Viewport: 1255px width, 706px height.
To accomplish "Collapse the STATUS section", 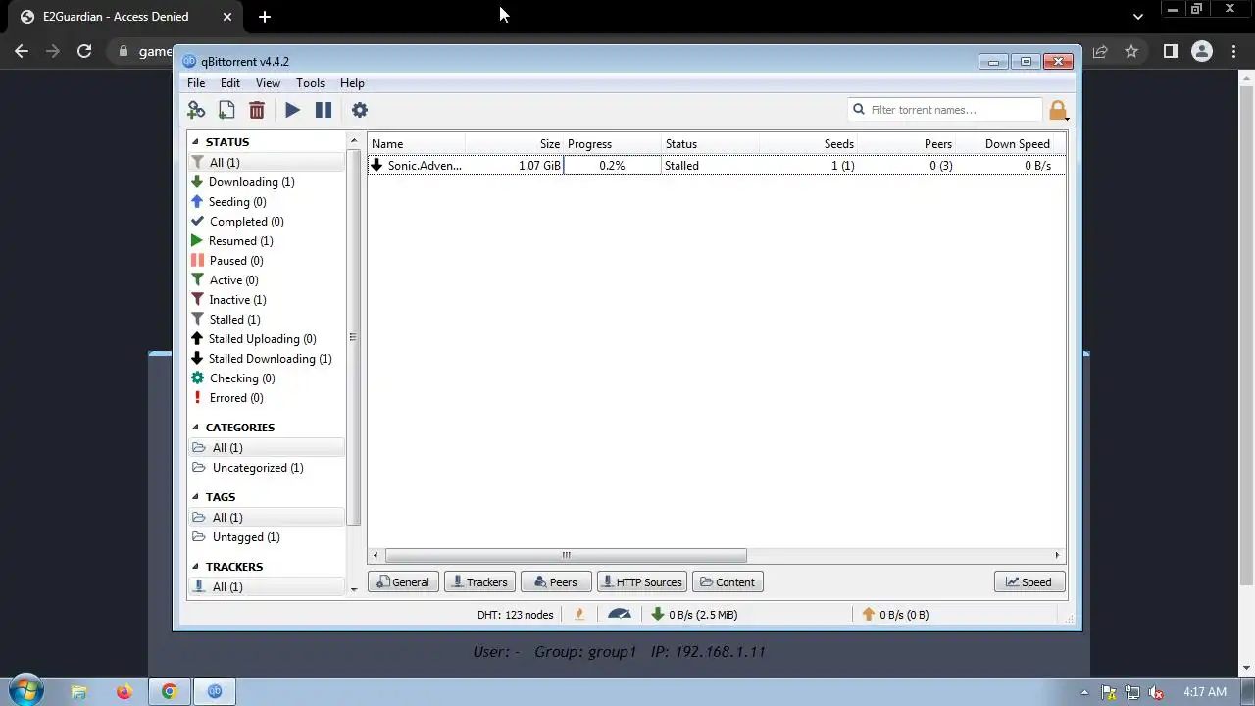I will tap(195, 142).
